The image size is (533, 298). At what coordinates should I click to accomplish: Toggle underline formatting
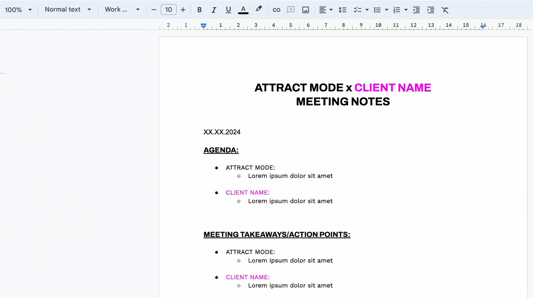pos(228,10)
